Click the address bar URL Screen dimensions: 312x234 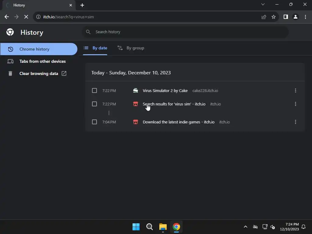69,17
